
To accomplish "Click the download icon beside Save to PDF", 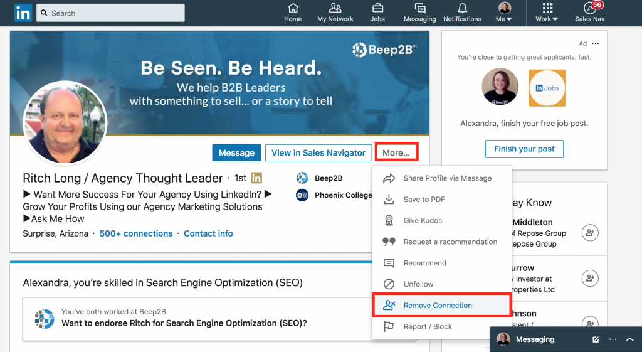I will 389,200.
